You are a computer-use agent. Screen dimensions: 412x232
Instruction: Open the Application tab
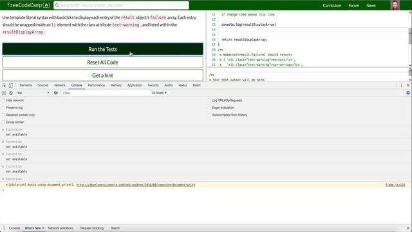click(135, 85)
